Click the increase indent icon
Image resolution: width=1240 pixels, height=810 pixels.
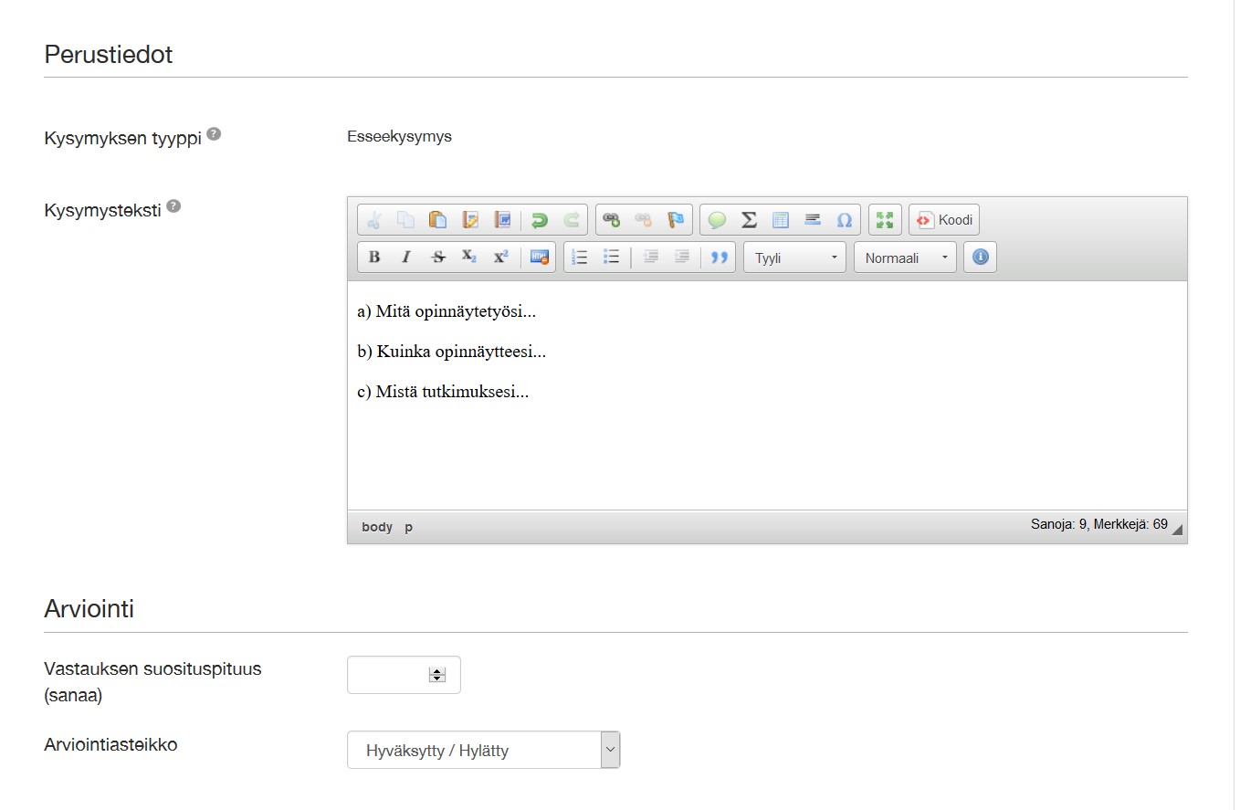682,258
